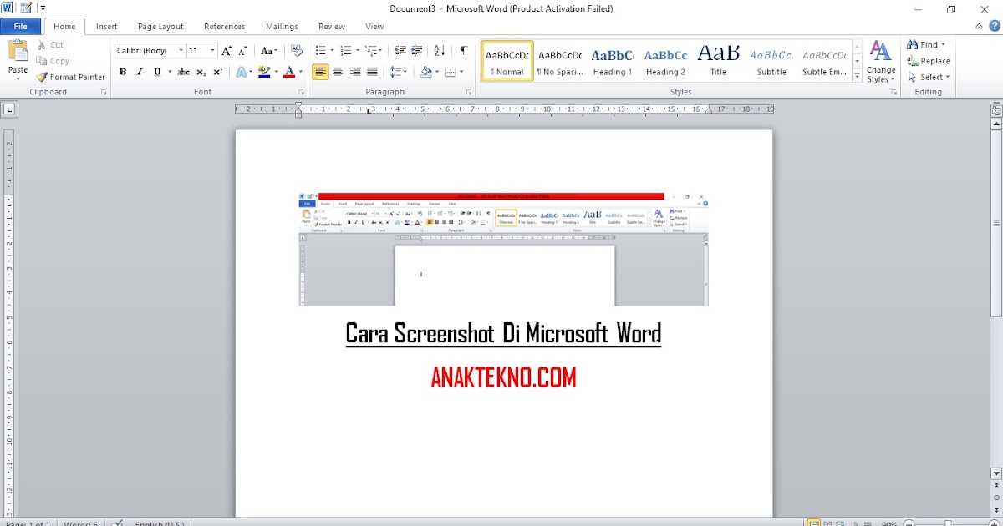Toggle bold formatting
Screen dimensions: 1003x526
pyautogui.click(x=122, y=72)
